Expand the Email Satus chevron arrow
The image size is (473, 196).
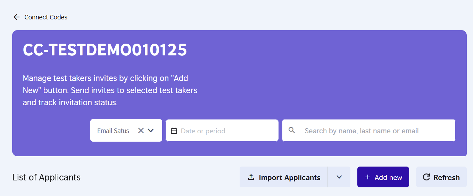(x=151, y=131)
